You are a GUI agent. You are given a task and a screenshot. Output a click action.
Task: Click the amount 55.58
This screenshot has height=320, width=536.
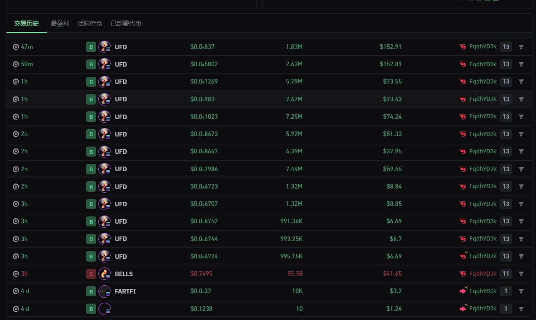point(295,273)
